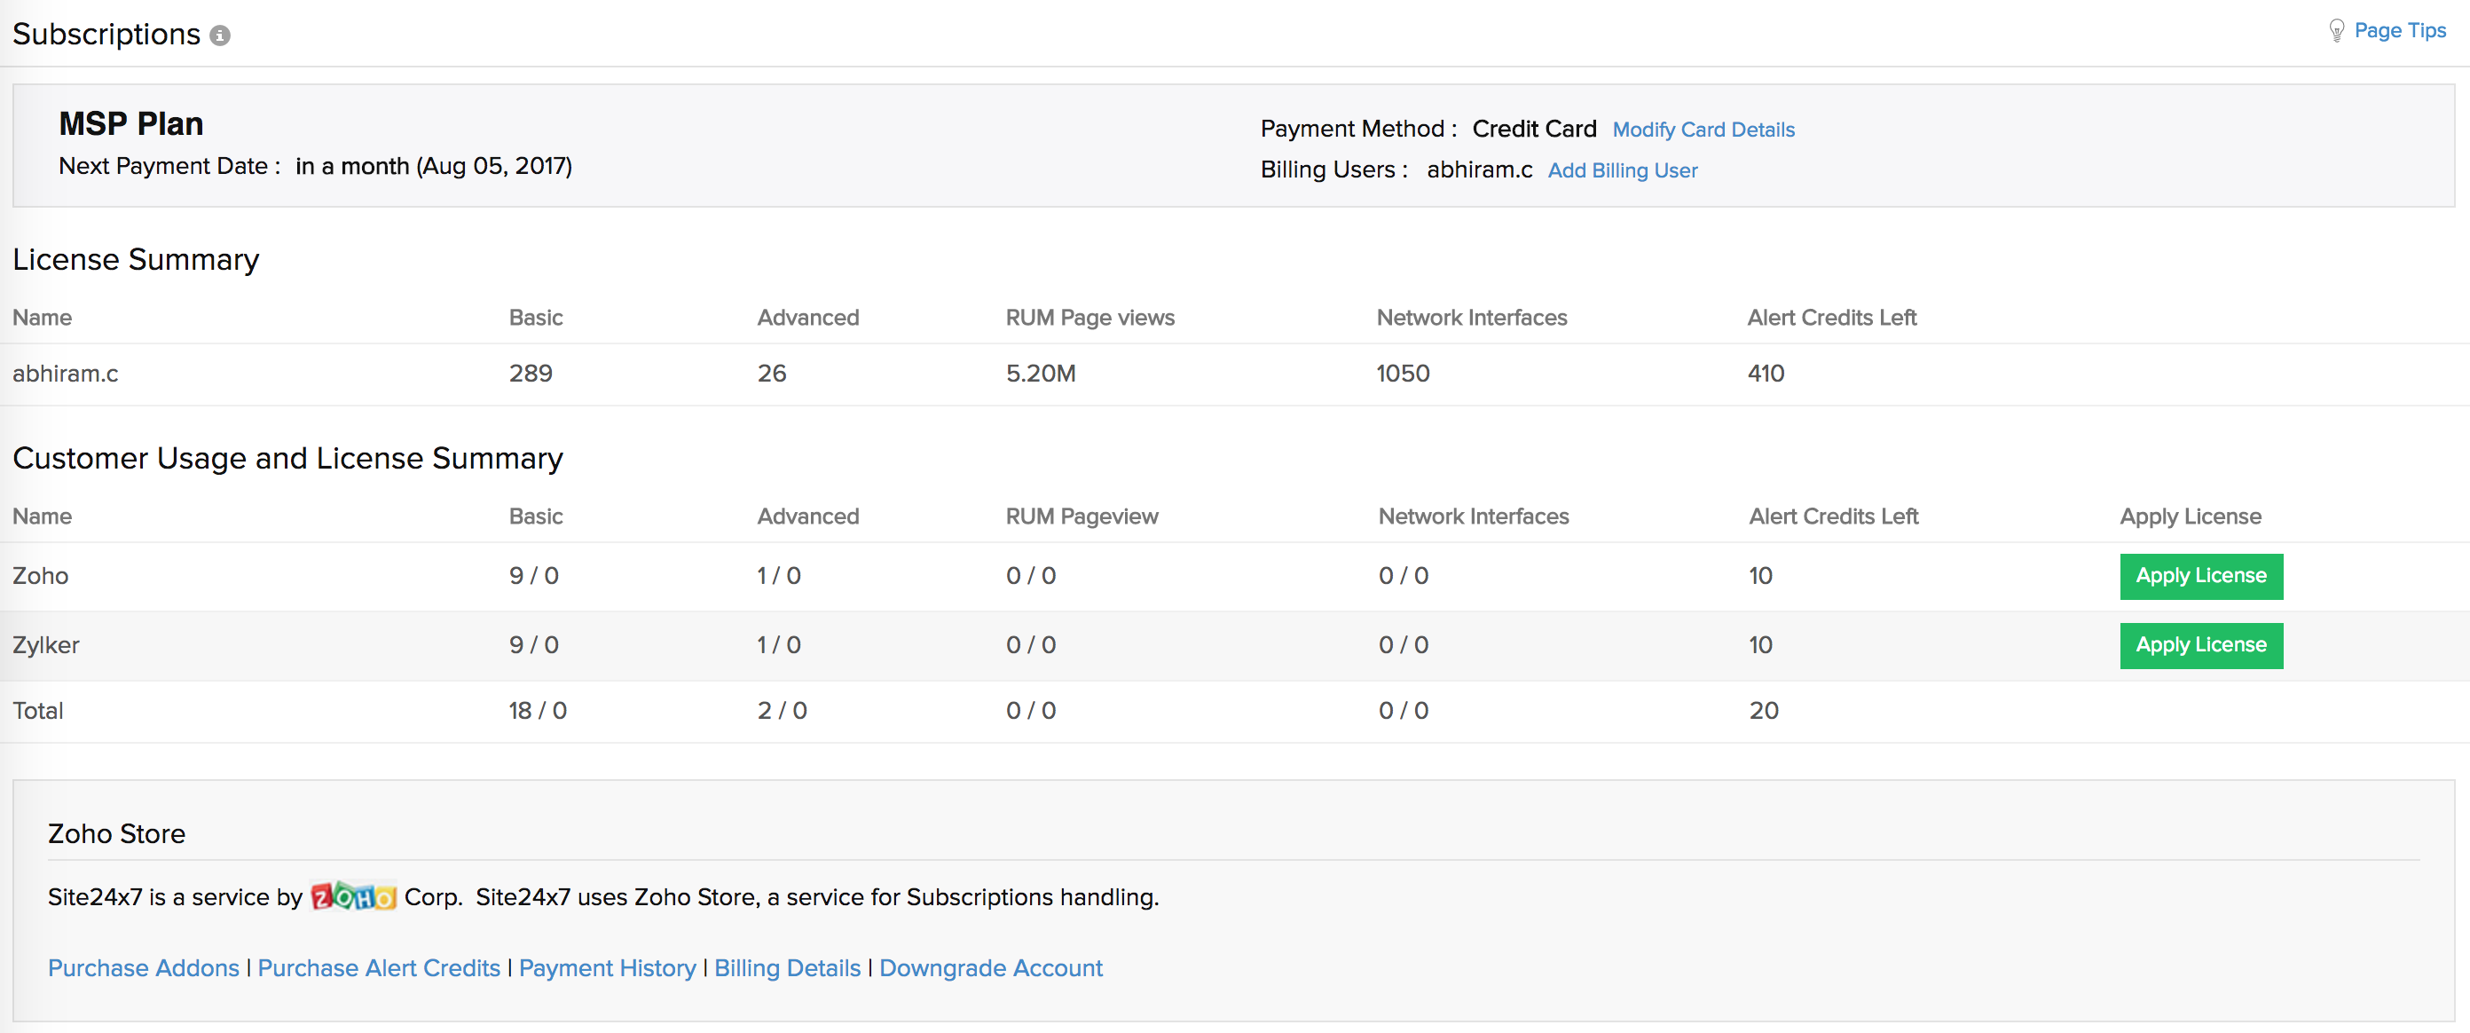
Task: Open Modify Card Details link
Action: [x=1703, y=130]
